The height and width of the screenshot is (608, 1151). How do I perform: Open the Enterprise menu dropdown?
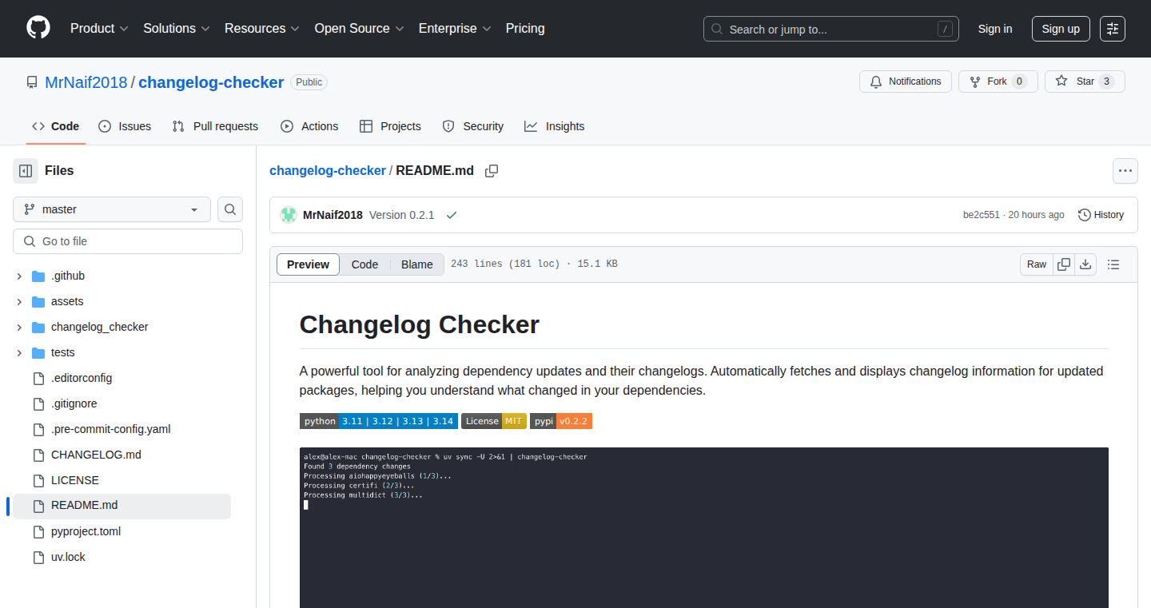[x=455, y=29]
